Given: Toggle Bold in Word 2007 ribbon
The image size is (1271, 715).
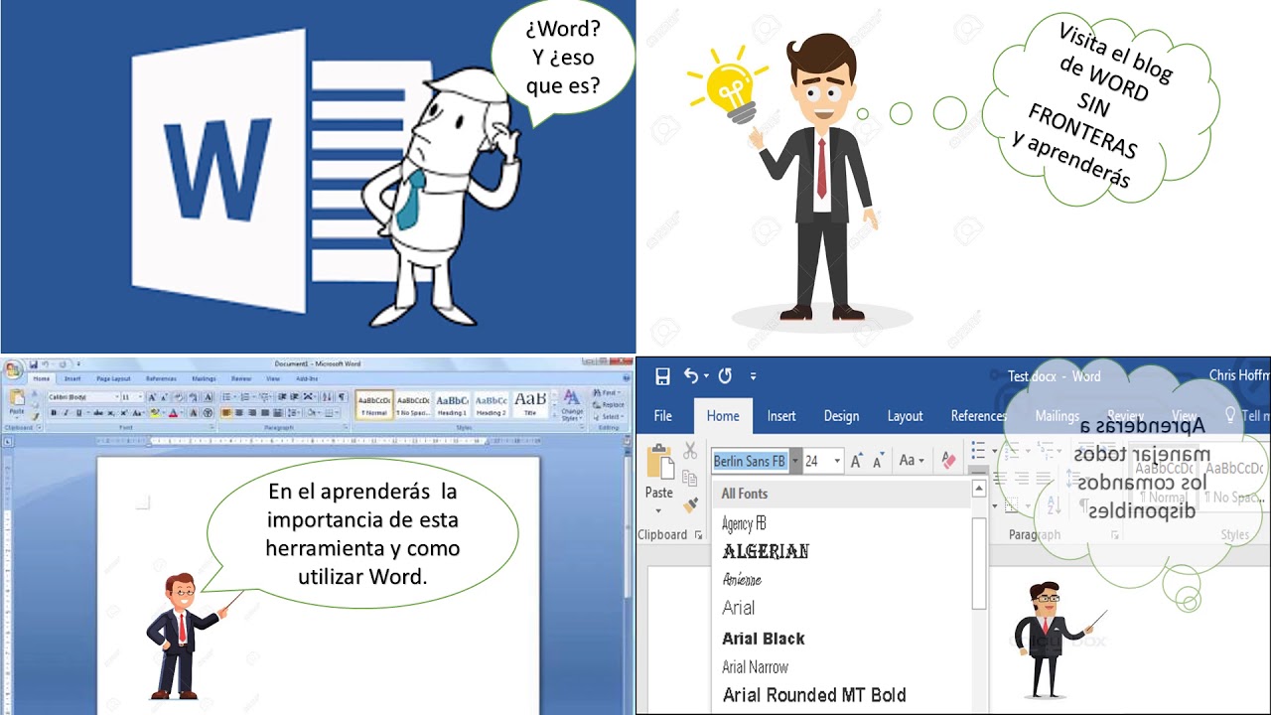Looking at the screenshot, I should click(54, 412).
